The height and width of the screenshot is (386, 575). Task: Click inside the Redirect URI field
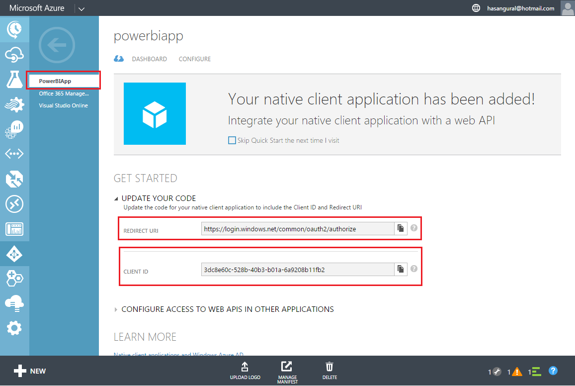(x=297, y=229)
